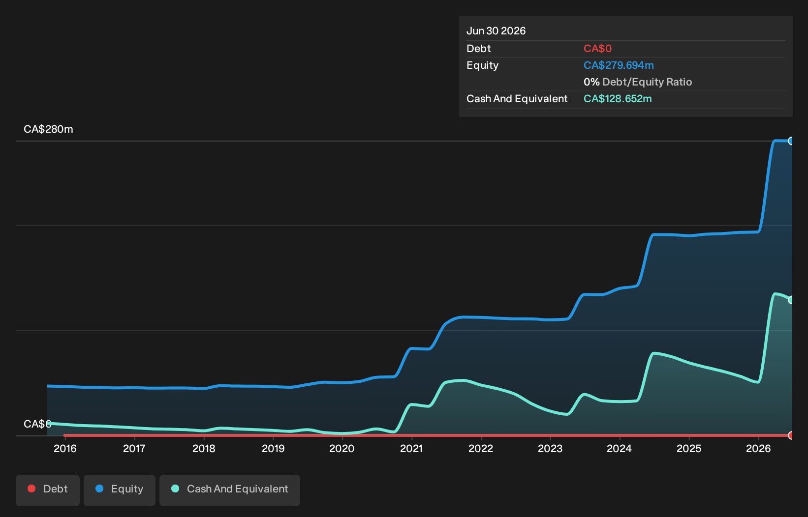The width and height of the screenshot is (808, 517).
Task: Click the 2025 x-axis label
Action: click(689, 448)
